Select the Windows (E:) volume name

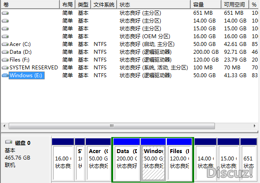[26, 75]
